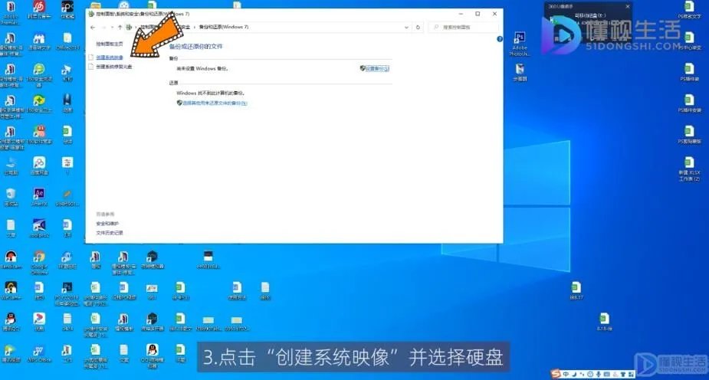Open This PC desktop icon
The image size is (709, 380).
coord(11,165)
